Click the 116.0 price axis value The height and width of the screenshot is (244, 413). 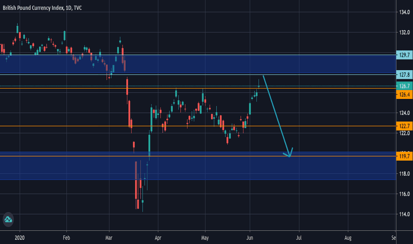[x=404, y=194]
